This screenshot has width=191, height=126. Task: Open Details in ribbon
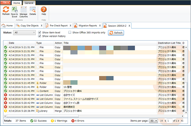[x=33, y=11]
